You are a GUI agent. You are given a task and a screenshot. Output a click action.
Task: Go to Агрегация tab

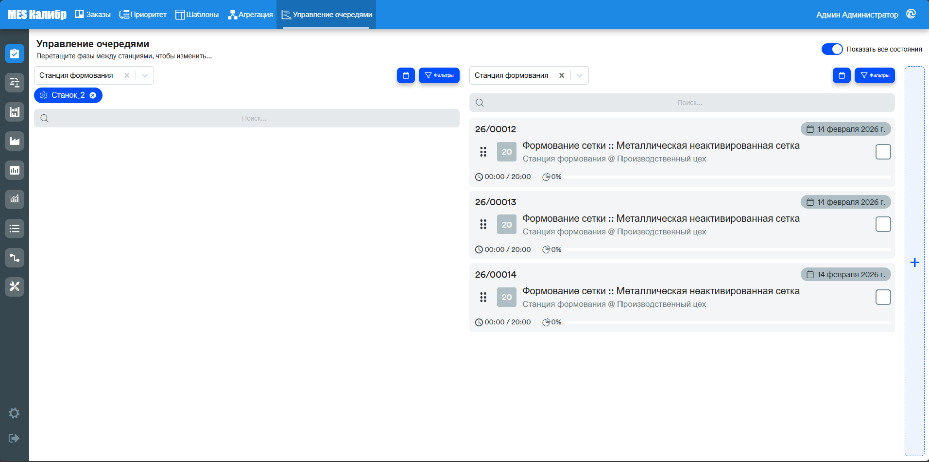(x=250, y=15)
